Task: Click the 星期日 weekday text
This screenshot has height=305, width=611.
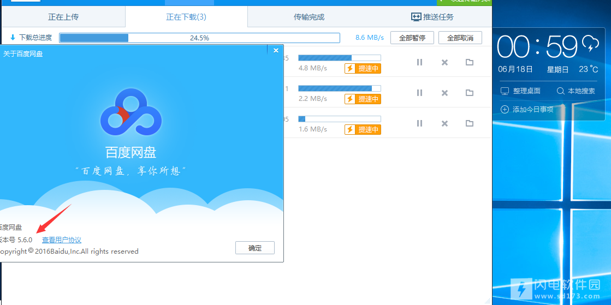Action: (557, 69)
